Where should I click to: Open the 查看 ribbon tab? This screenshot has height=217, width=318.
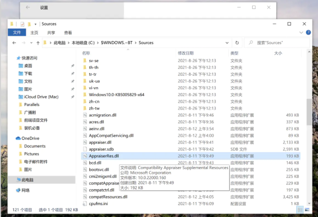(x=68, y=33)
